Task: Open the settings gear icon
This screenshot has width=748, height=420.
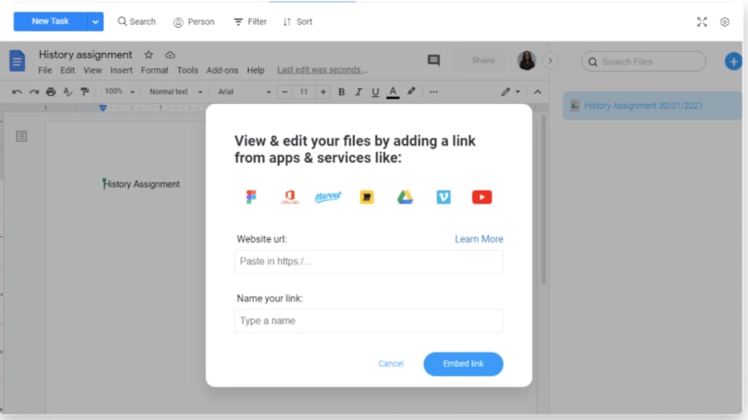Action: 725,22
